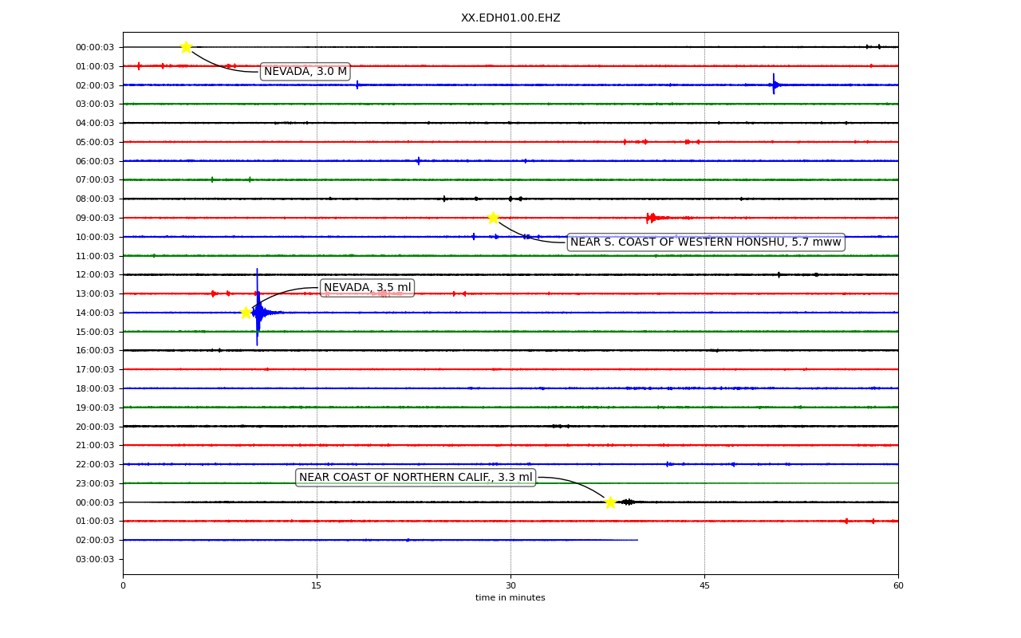Click the large blue spike on 14:00:03 trace
Screen dimensions: 1021x638
pos(257,307)
